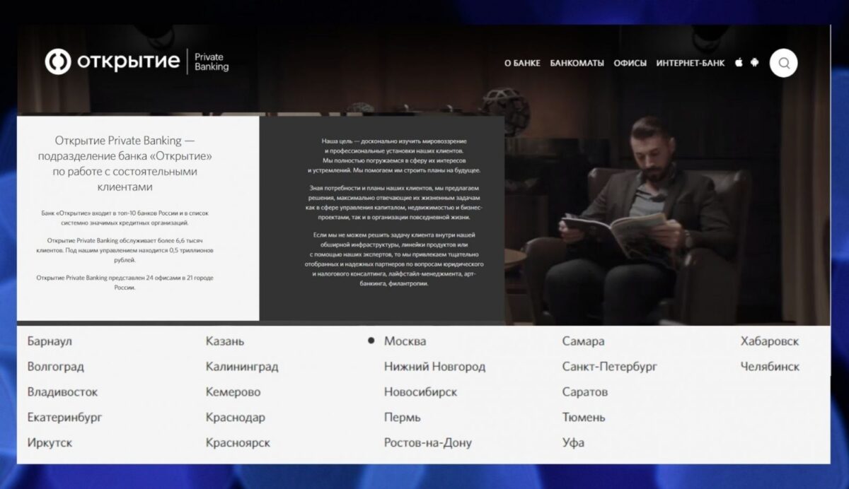Choose Казань from the cities

coord(225,341)
